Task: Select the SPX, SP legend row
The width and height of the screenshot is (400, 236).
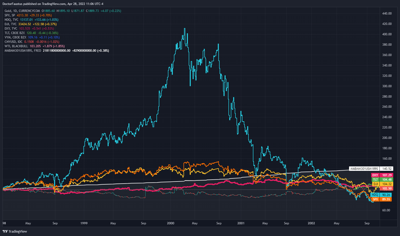Action: coord(28,15)
